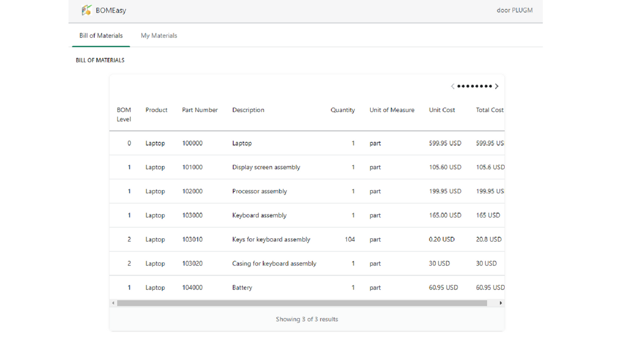Select part number 103020 cell
The image size is (623, 350).
tap(192, 263)
